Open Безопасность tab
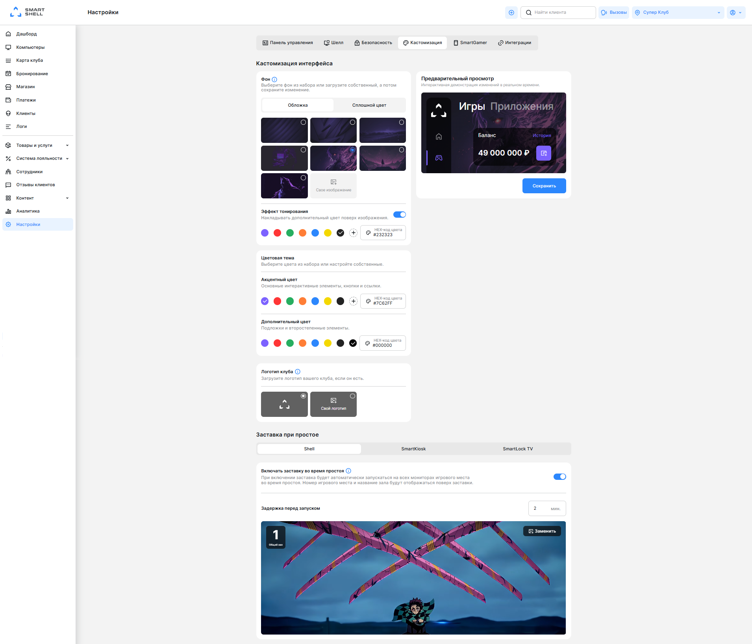Viewport: 752px width, 644px height. [373, 43]
